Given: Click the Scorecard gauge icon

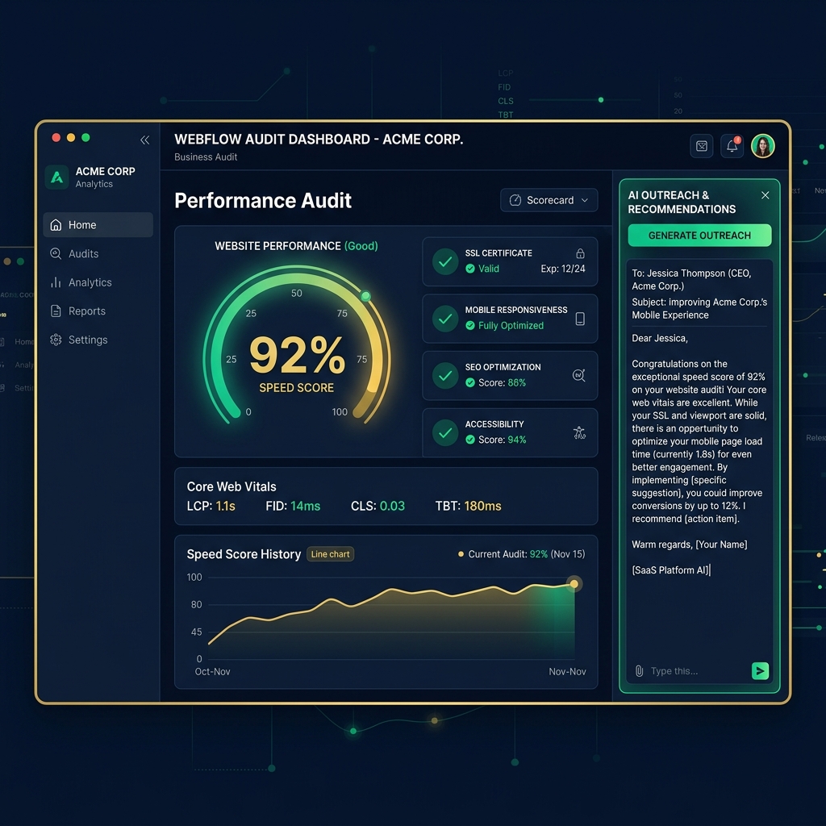Looking at the screenshot, I should click(x=515, y=200).
